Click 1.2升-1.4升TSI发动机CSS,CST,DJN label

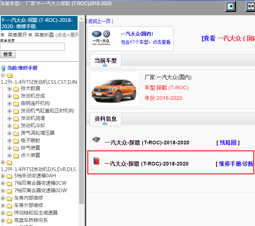click(39, 82)
